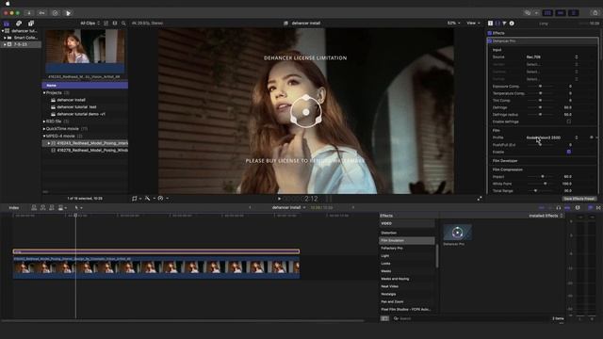Open the Apple menu
Screen dimensions: 603x339
click(8, 4)
